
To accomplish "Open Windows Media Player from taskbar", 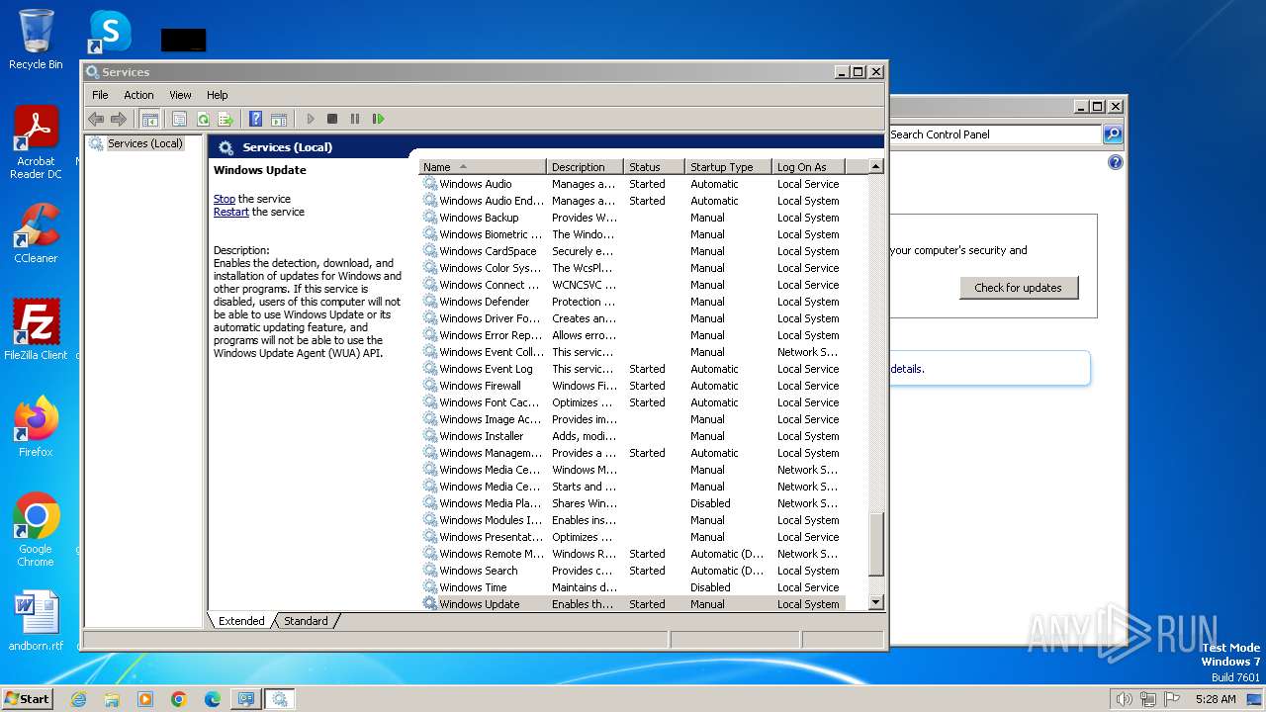I will (145, 699).
